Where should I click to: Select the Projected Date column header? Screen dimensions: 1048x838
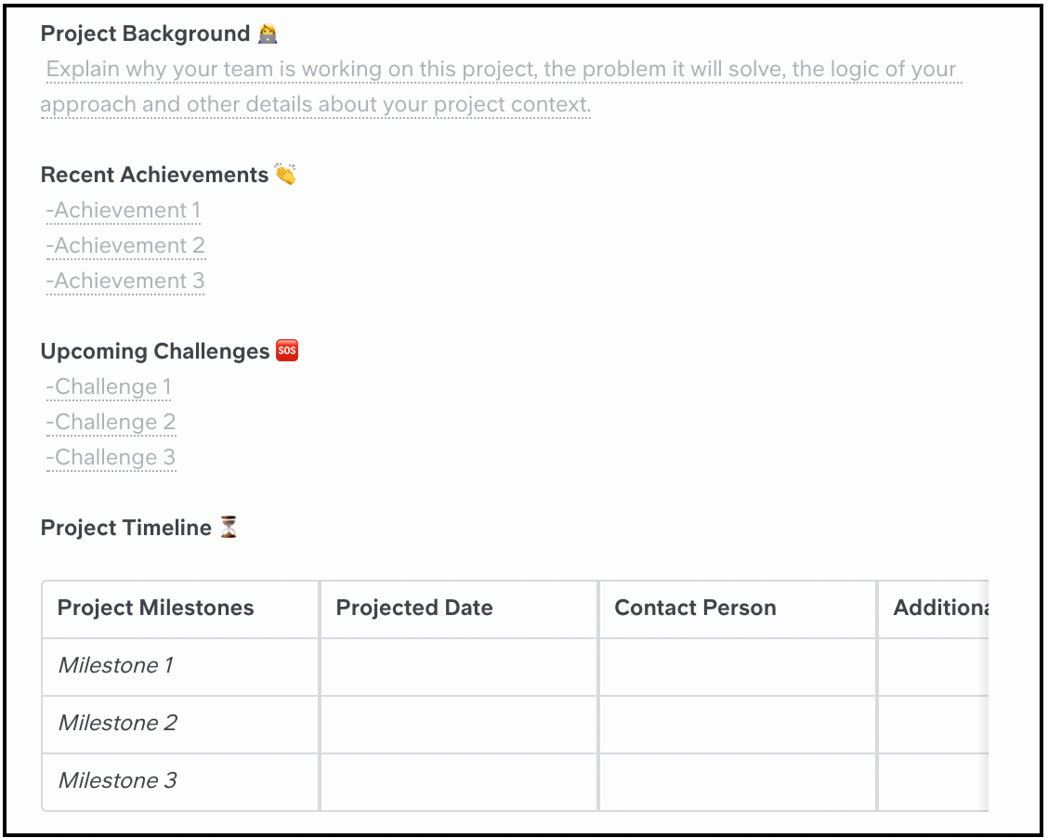pos(459,609)
